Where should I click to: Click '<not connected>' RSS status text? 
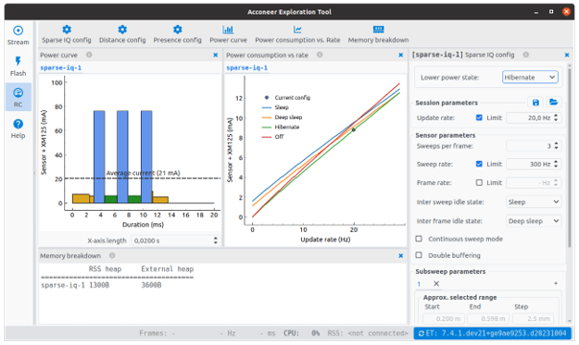378,333
